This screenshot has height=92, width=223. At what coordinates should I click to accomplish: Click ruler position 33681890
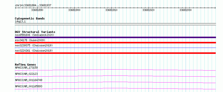(37, 10)
